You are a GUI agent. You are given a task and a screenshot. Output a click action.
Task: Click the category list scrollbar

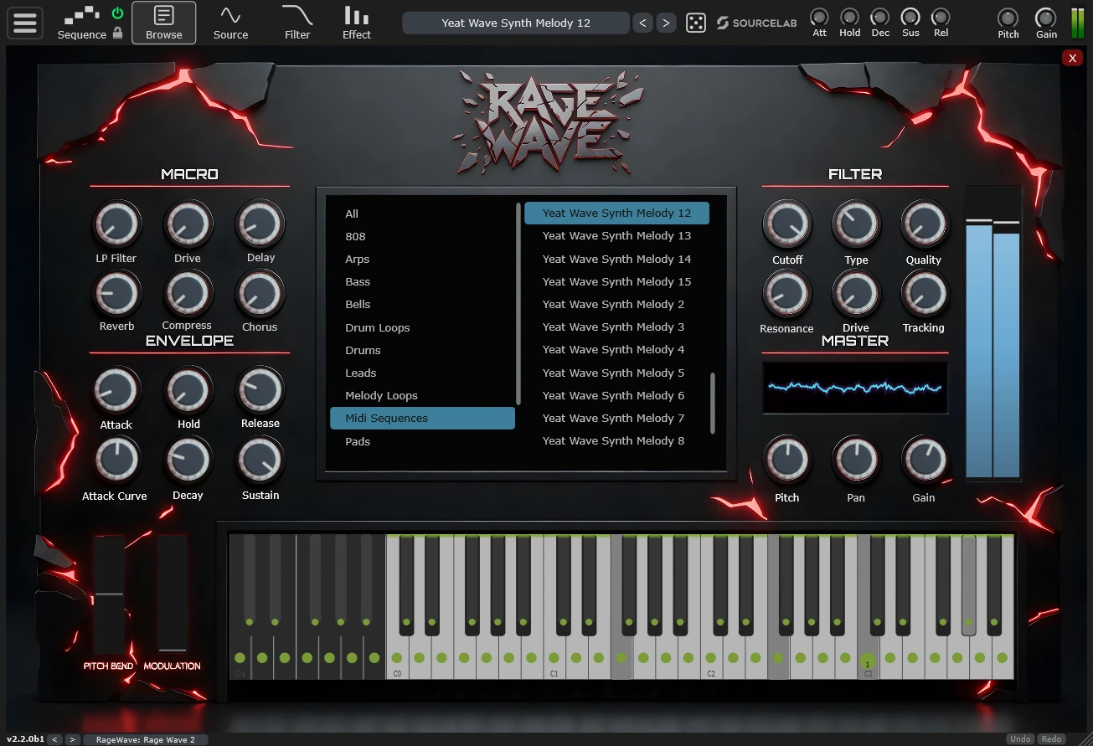pyautogui.click(x=518, y=304)
